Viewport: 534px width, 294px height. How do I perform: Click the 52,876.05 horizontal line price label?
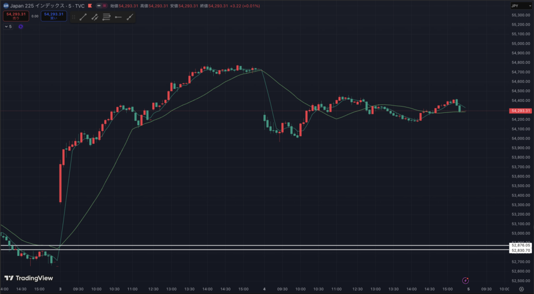coord(520,245)
